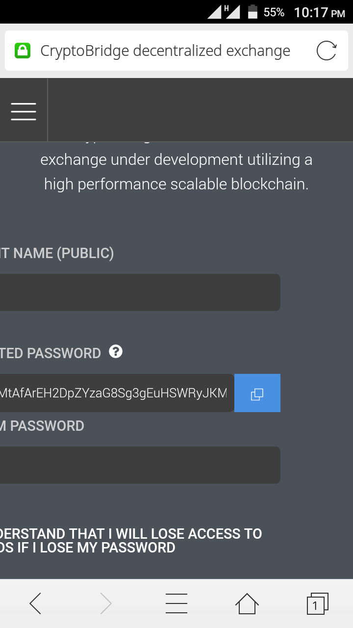This screenshot has height=628, width=353.
Task: Select the generated password text field
Action: pos(117,393)
